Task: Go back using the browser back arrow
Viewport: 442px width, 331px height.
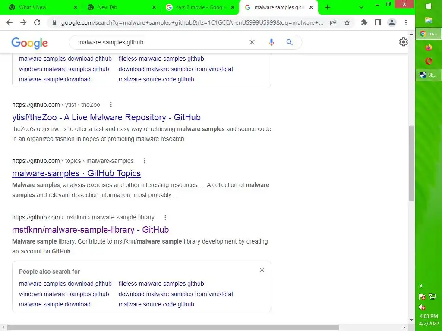Action: click(x=9, y=22)
